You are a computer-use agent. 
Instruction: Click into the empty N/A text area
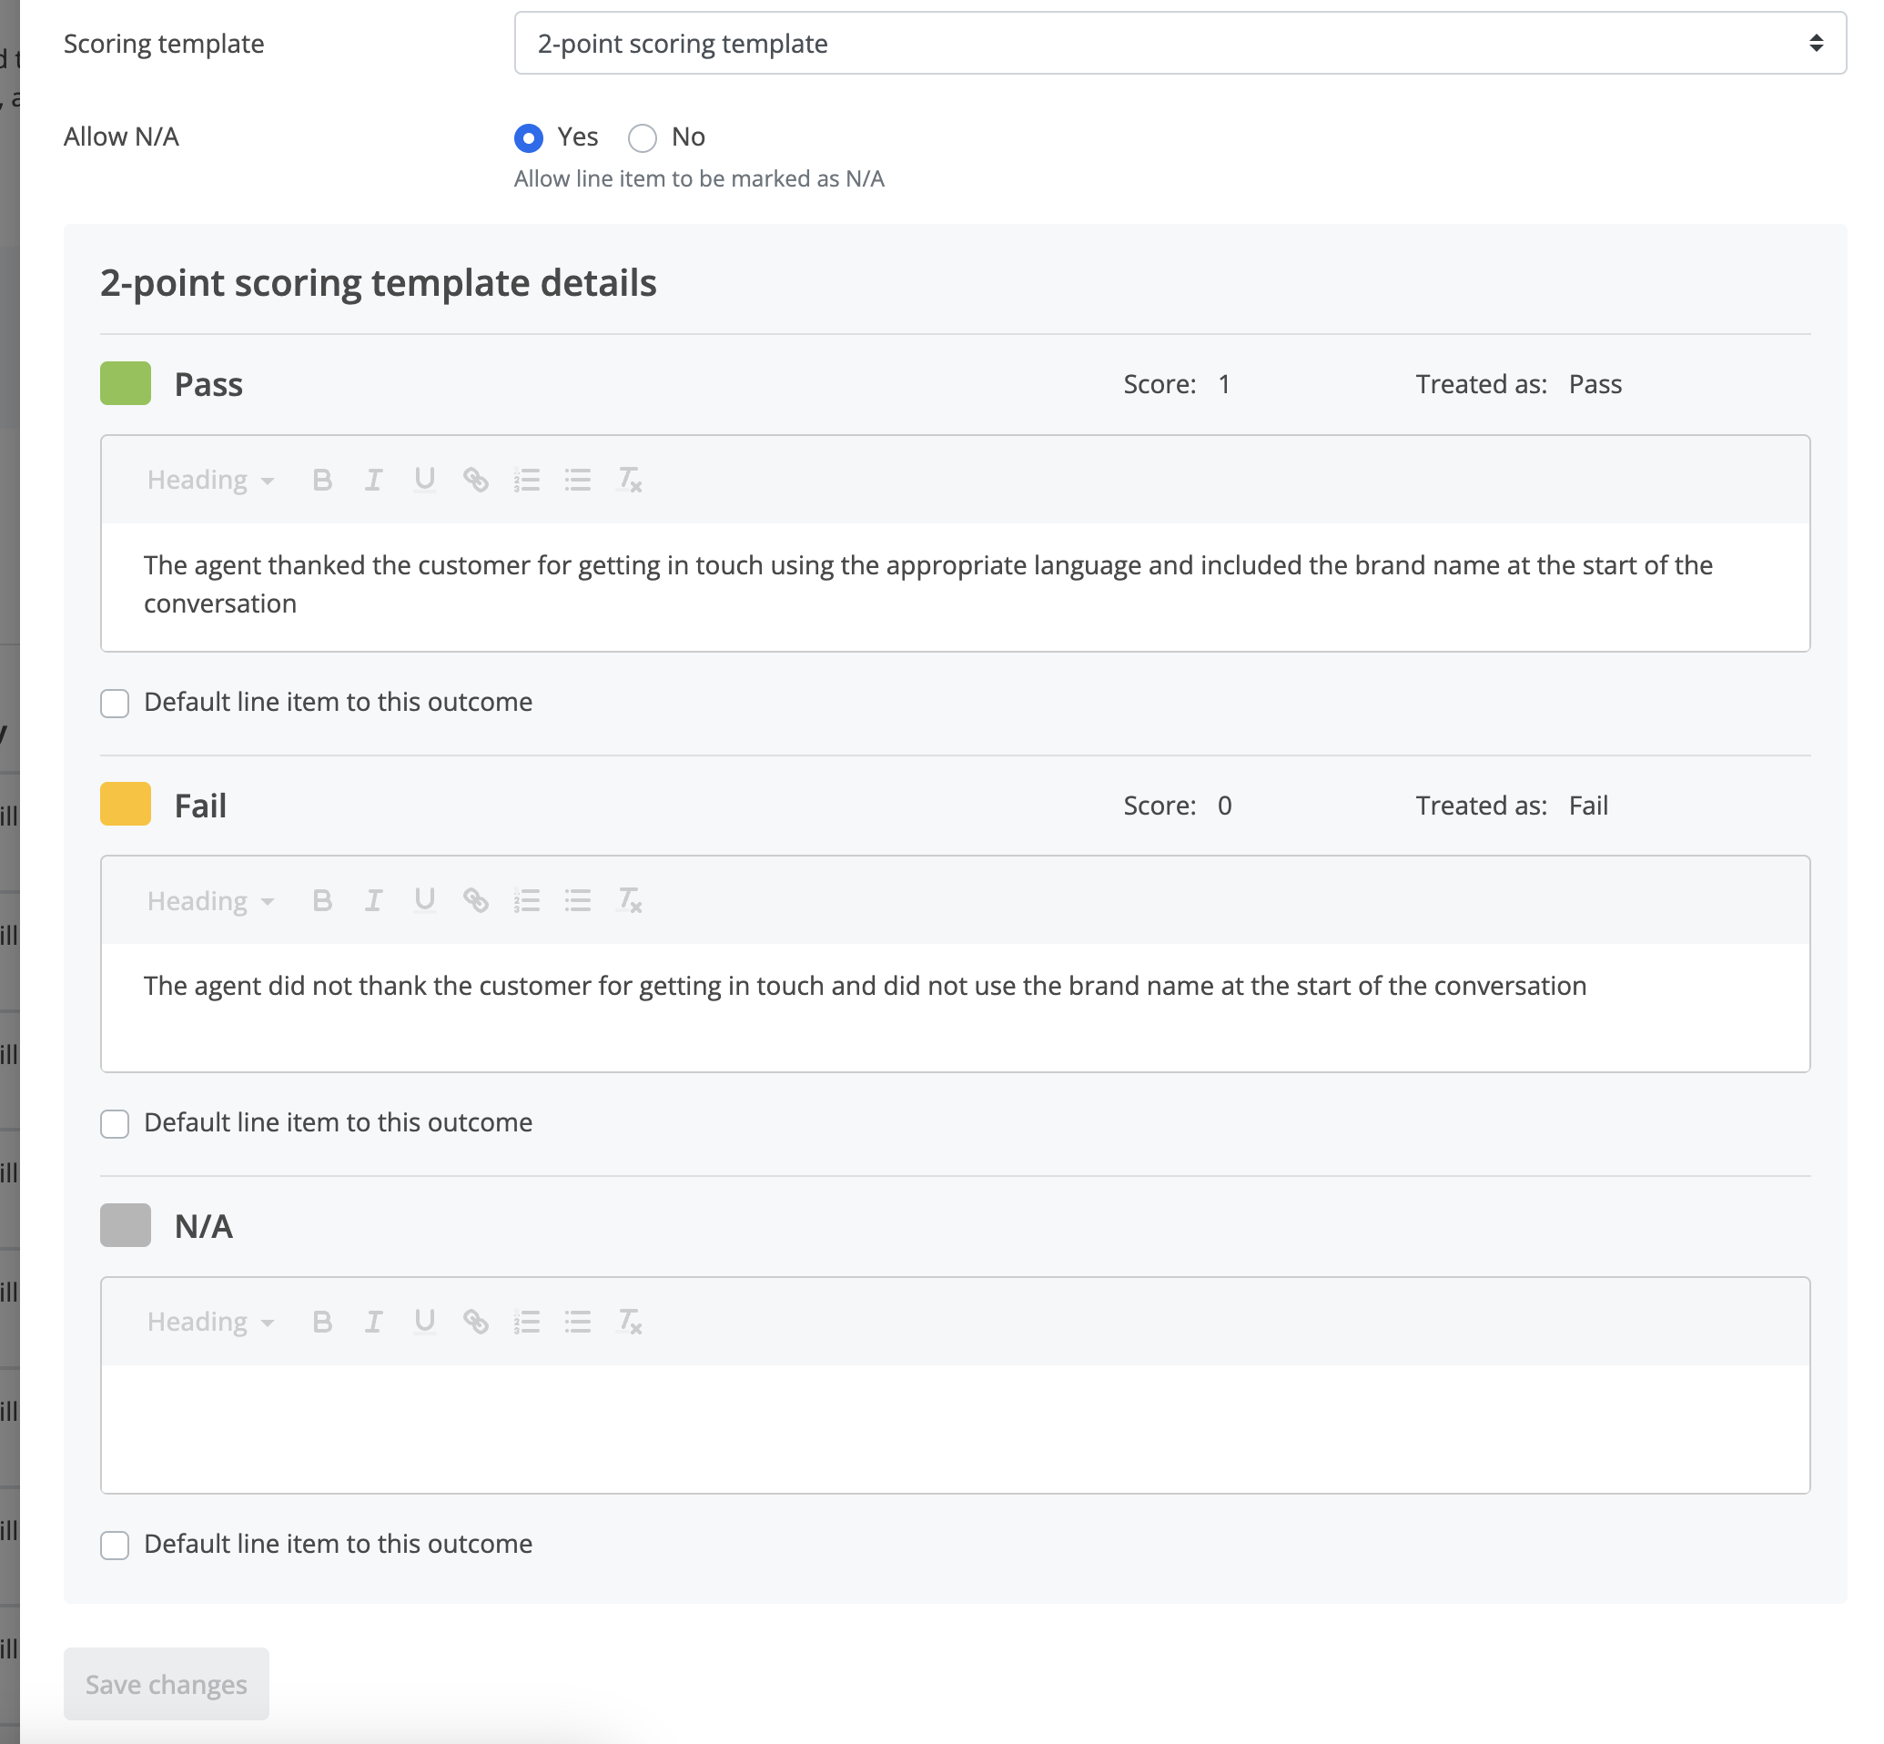coord(955,1428)
